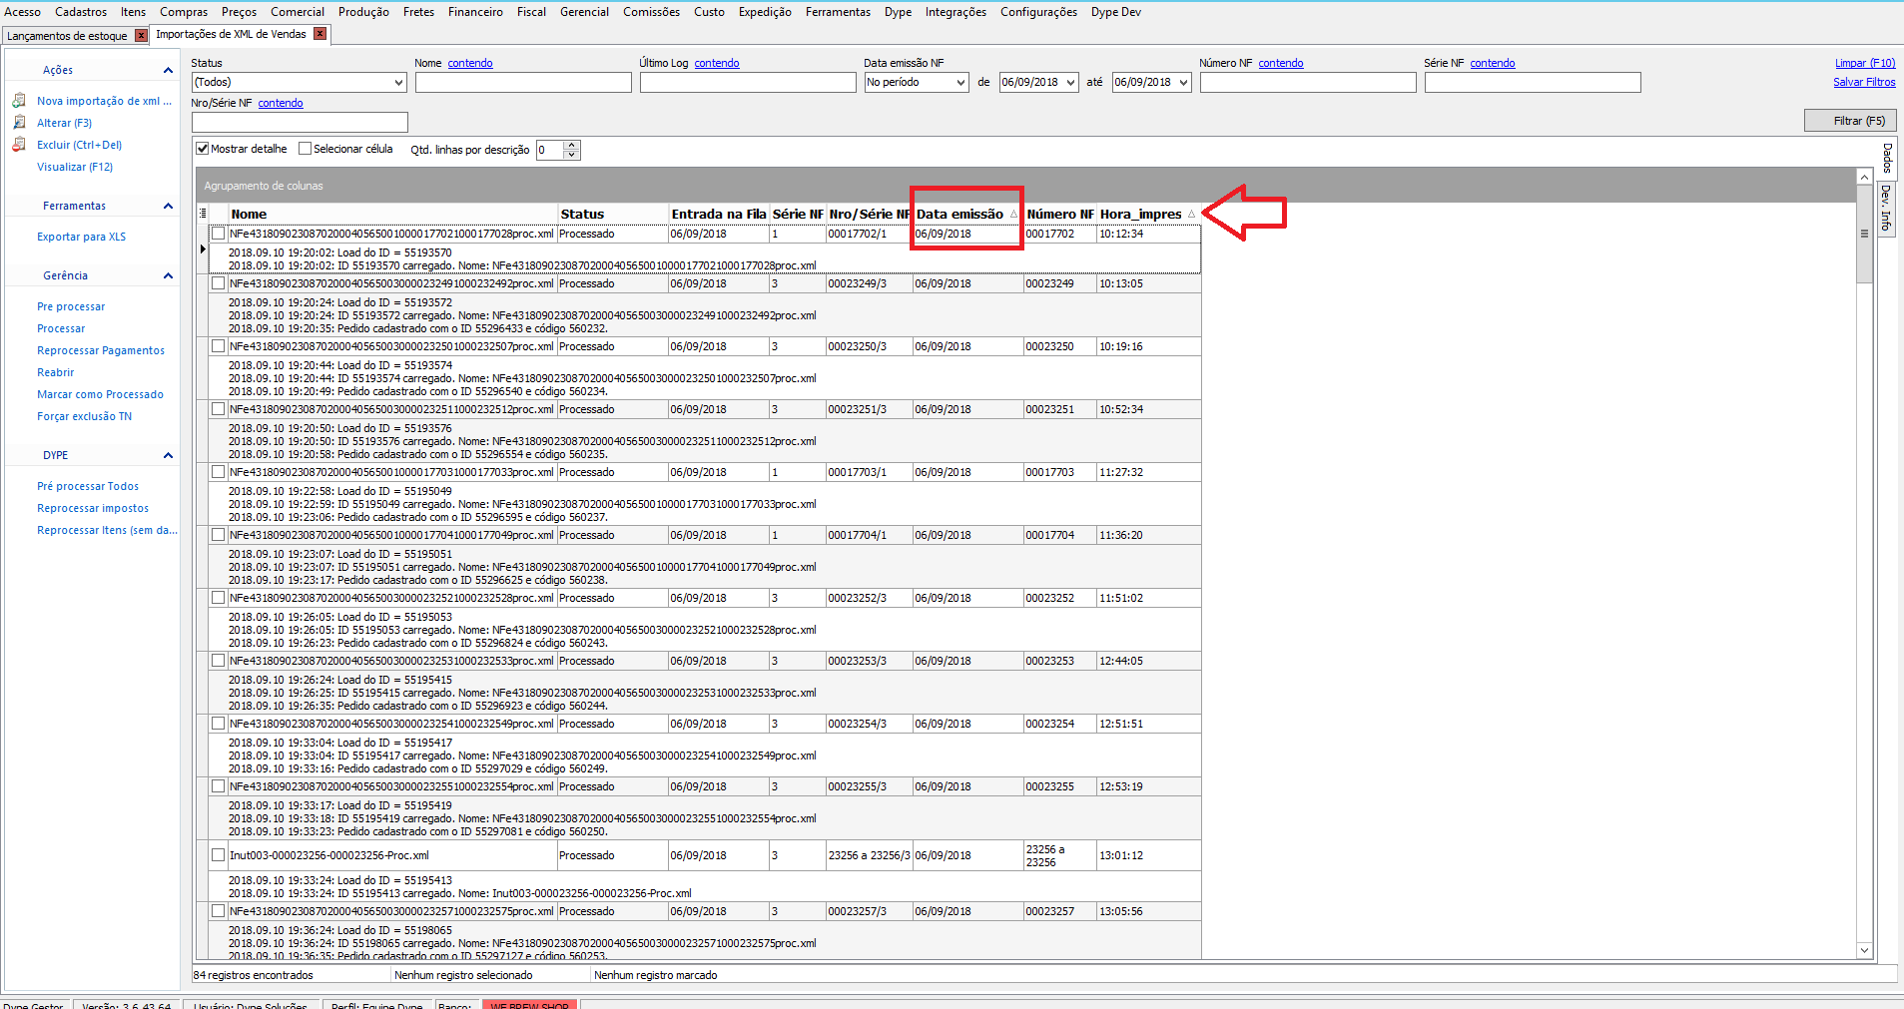Screen dimensions: 1904x1009
Task: Check the Inut003-000023256 row checkbox
Action: pyautogui.click(x=218, y=855)
